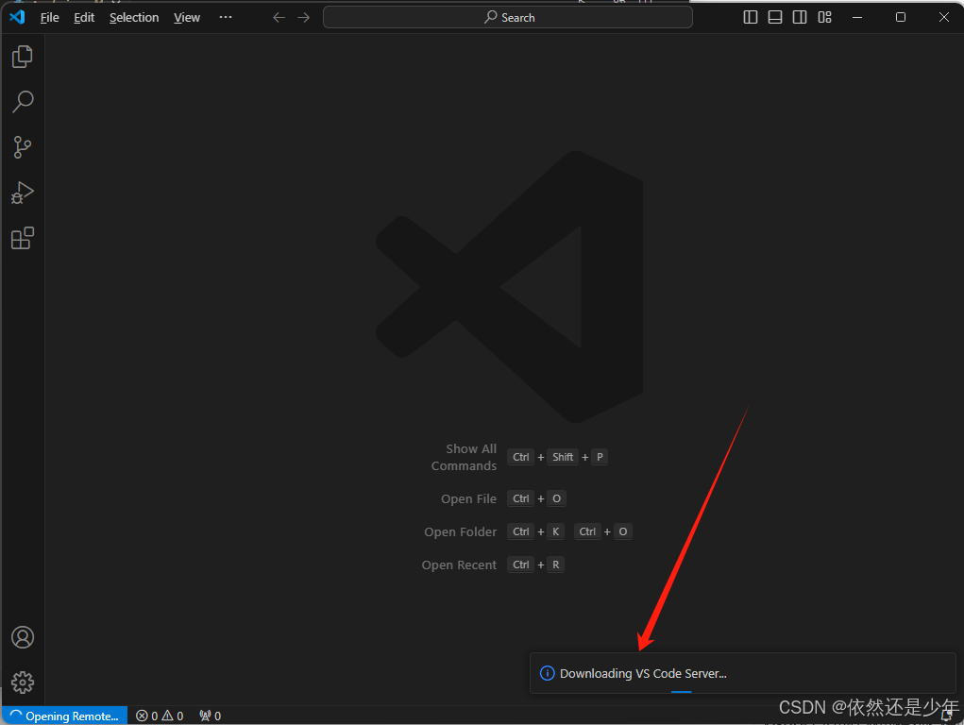The height and width of the screenshot is (725, 964).
Task: Click the forwarded ports status item
Action: 211,716
